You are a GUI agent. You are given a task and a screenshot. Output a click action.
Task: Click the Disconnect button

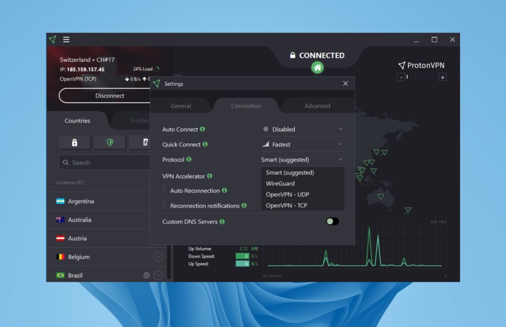click(x=110, y=96)
